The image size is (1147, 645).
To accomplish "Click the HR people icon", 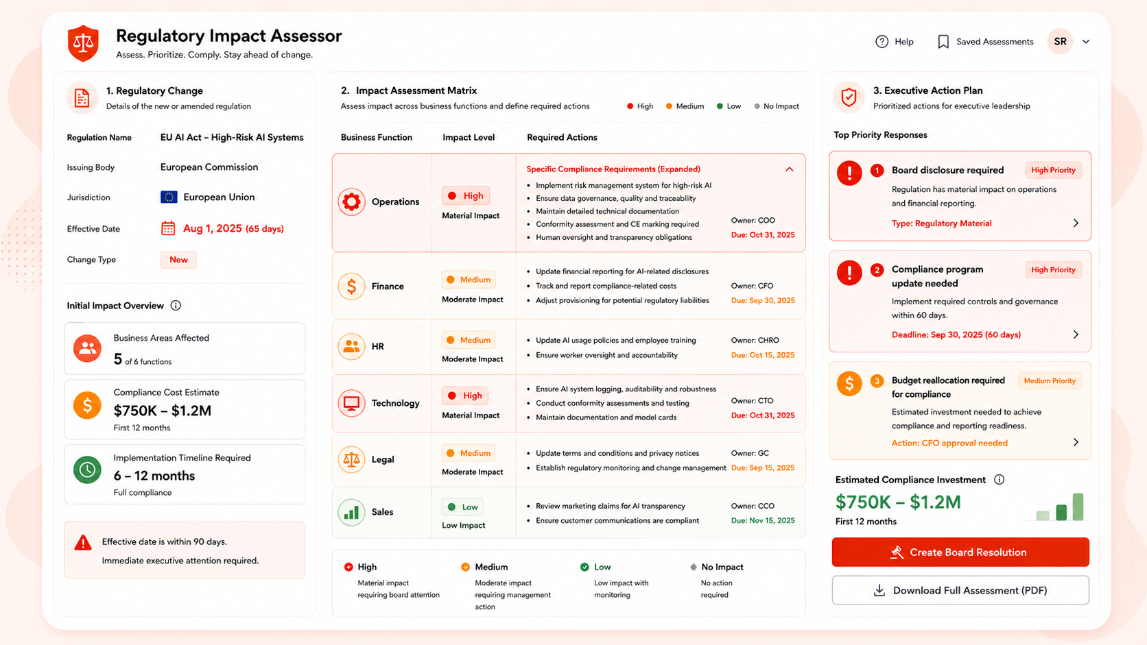I will (351, 346).
